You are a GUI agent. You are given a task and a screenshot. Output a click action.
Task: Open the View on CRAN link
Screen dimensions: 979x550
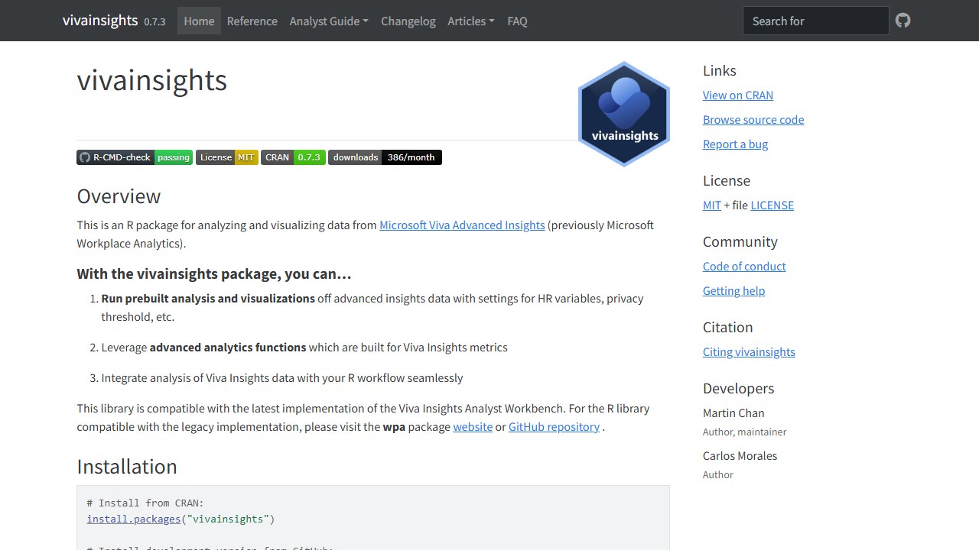pos(738,95)
